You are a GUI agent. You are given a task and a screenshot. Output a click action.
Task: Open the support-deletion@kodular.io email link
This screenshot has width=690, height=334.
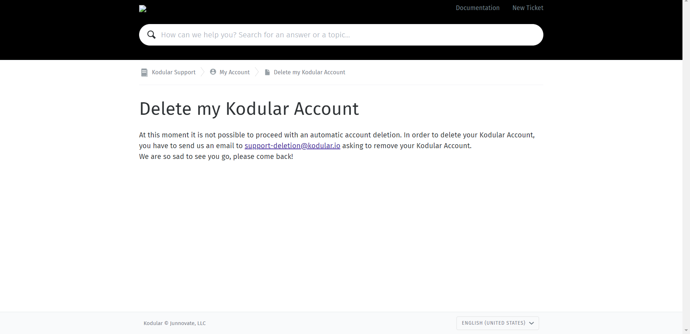[292, 146]
